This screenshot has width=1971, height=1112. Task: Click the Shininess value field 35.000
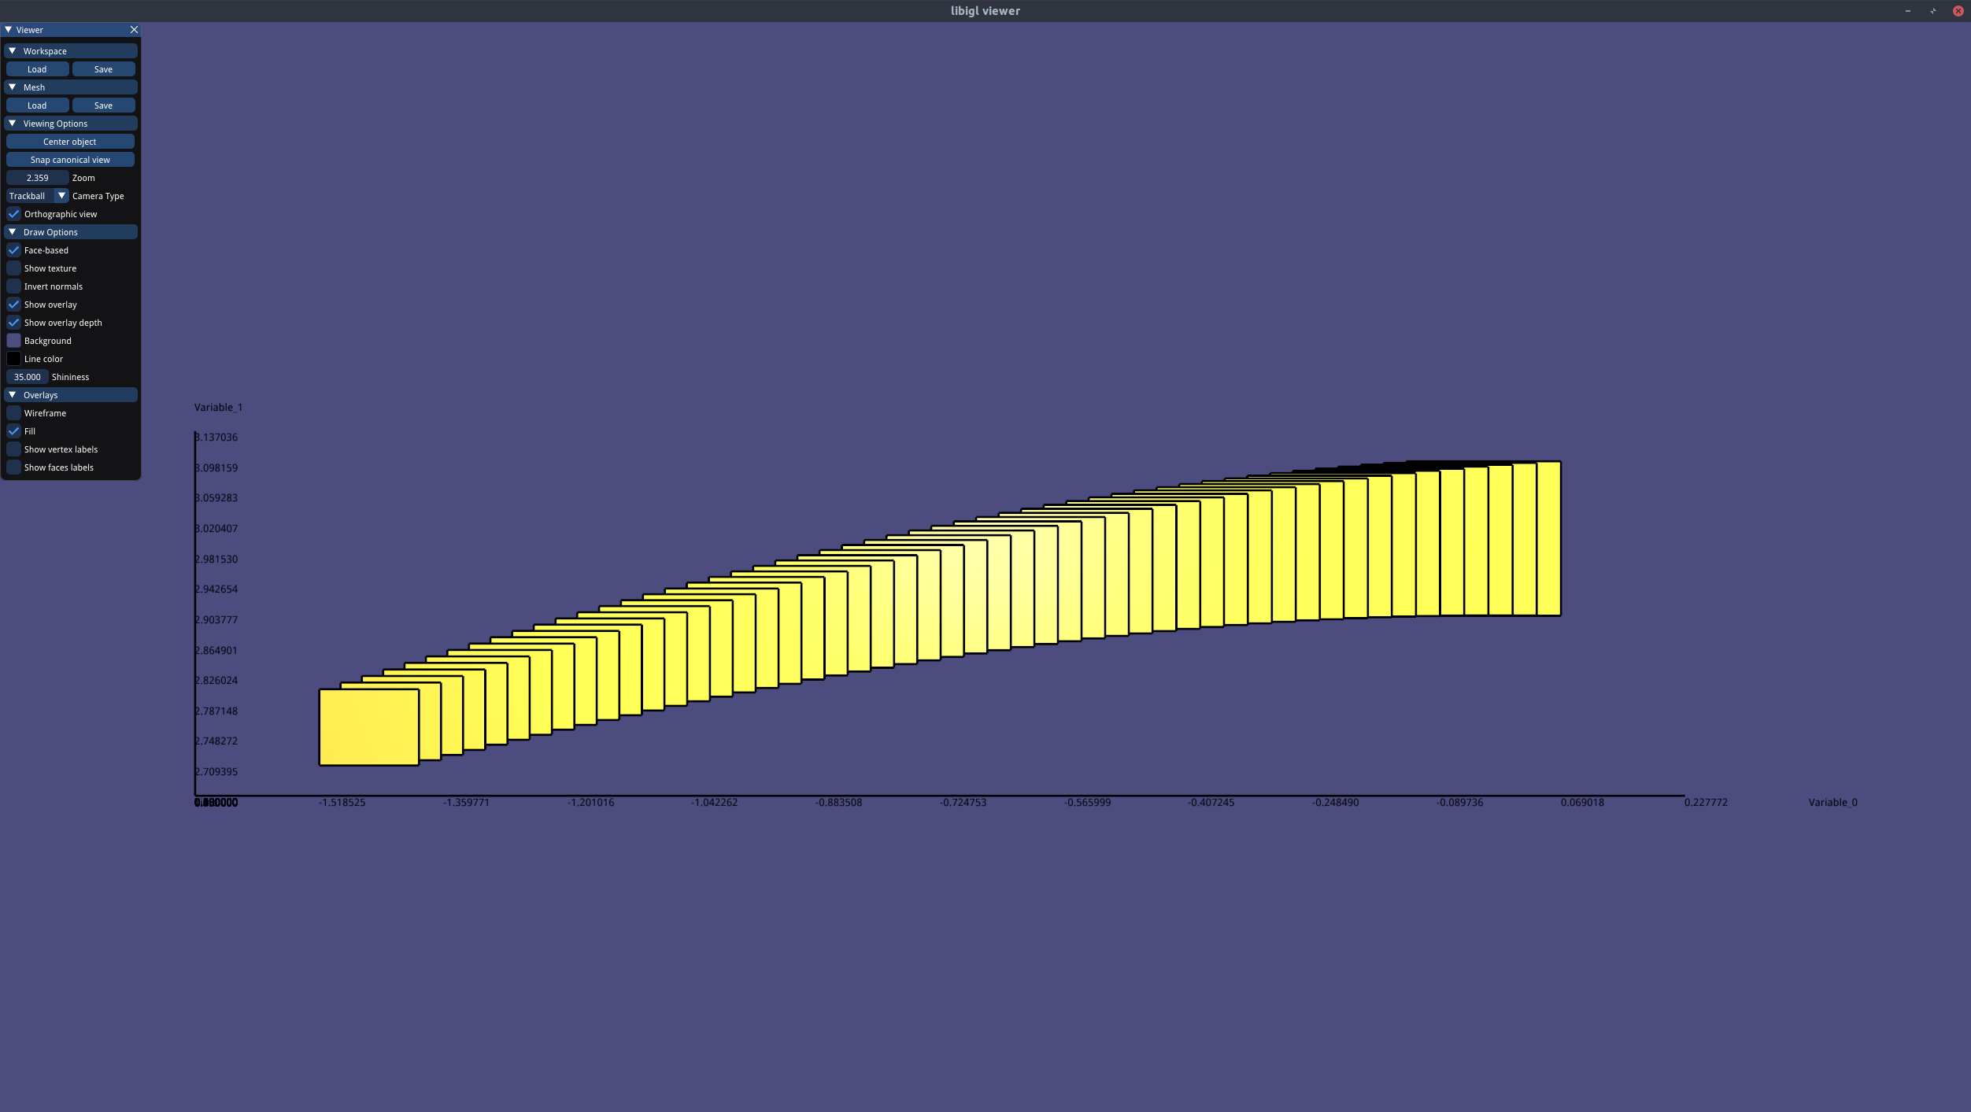pos(27,377)
